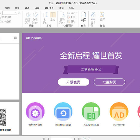Image resolution: width=140 pixels, height=140 pixels.
Task: Click the caption under the purple gear icon
Action: pos(35,125)
